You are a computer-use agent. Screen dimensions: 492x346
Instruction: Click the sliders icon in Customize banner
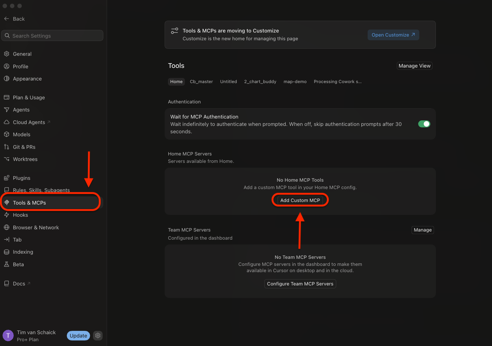click(175, 31)
